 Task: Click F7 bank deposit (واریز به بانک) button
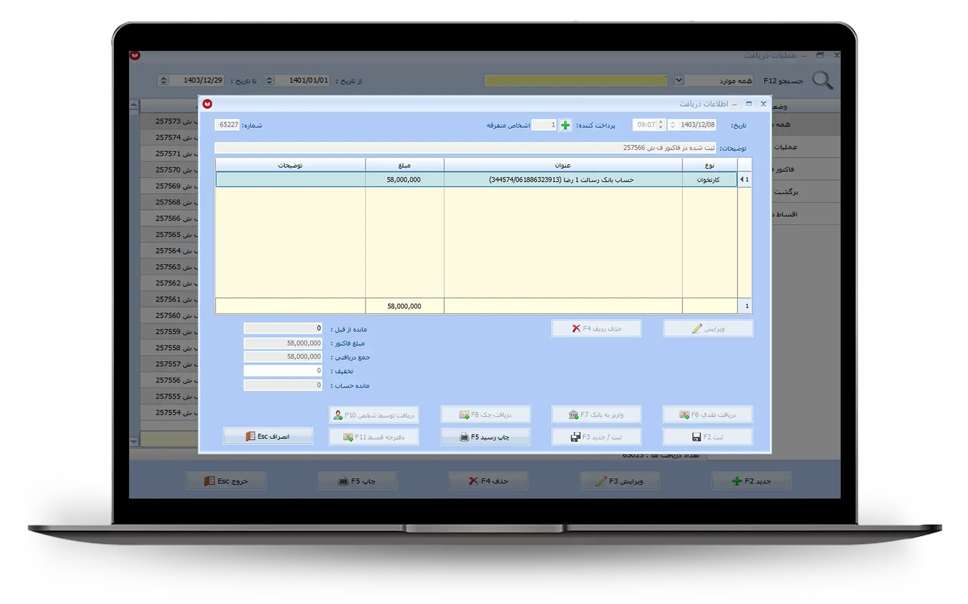click(x=596, y=415)
